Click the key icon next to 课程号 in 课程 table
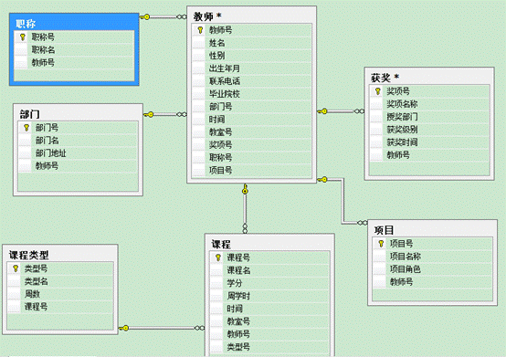Screen dimensions: 506x357 218,257
